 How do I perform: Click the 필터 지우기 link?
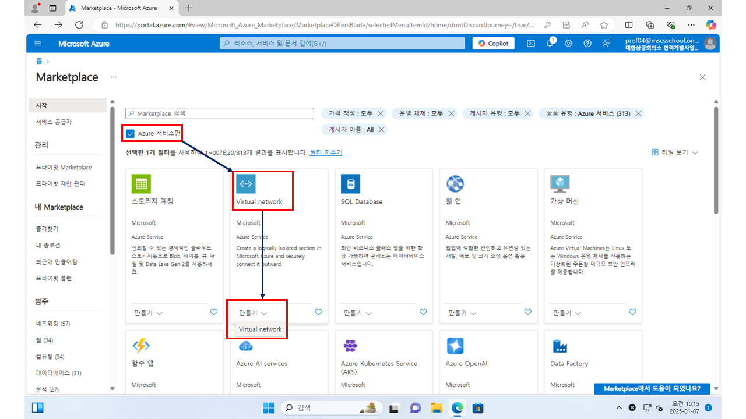click(326, 152)
